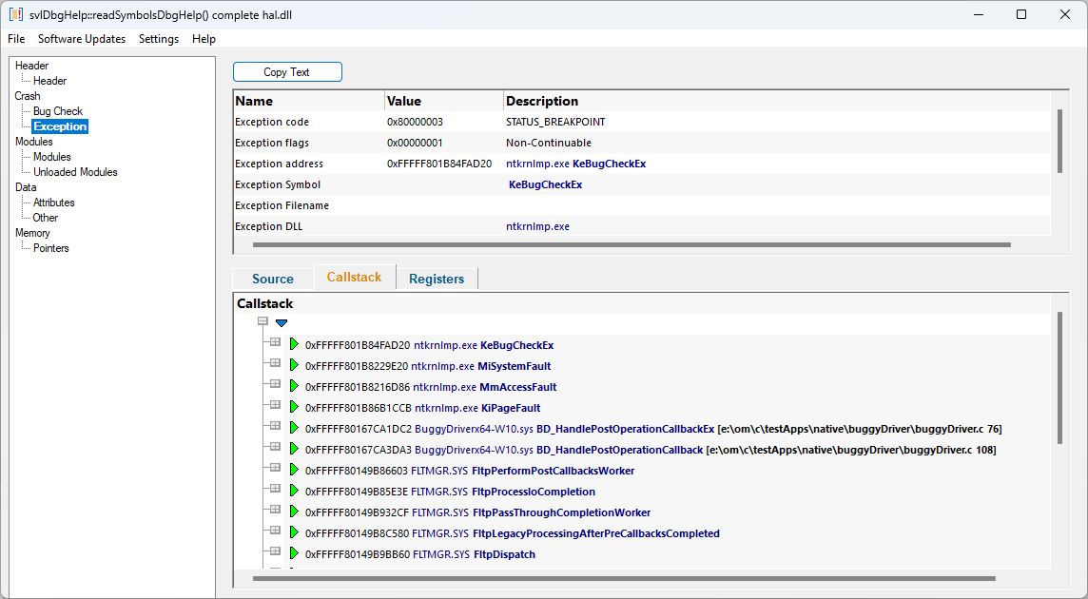Click ntkrnlmp.exe in the Exception DLL row
This screenshot has height=599, width=1088.
537,226
